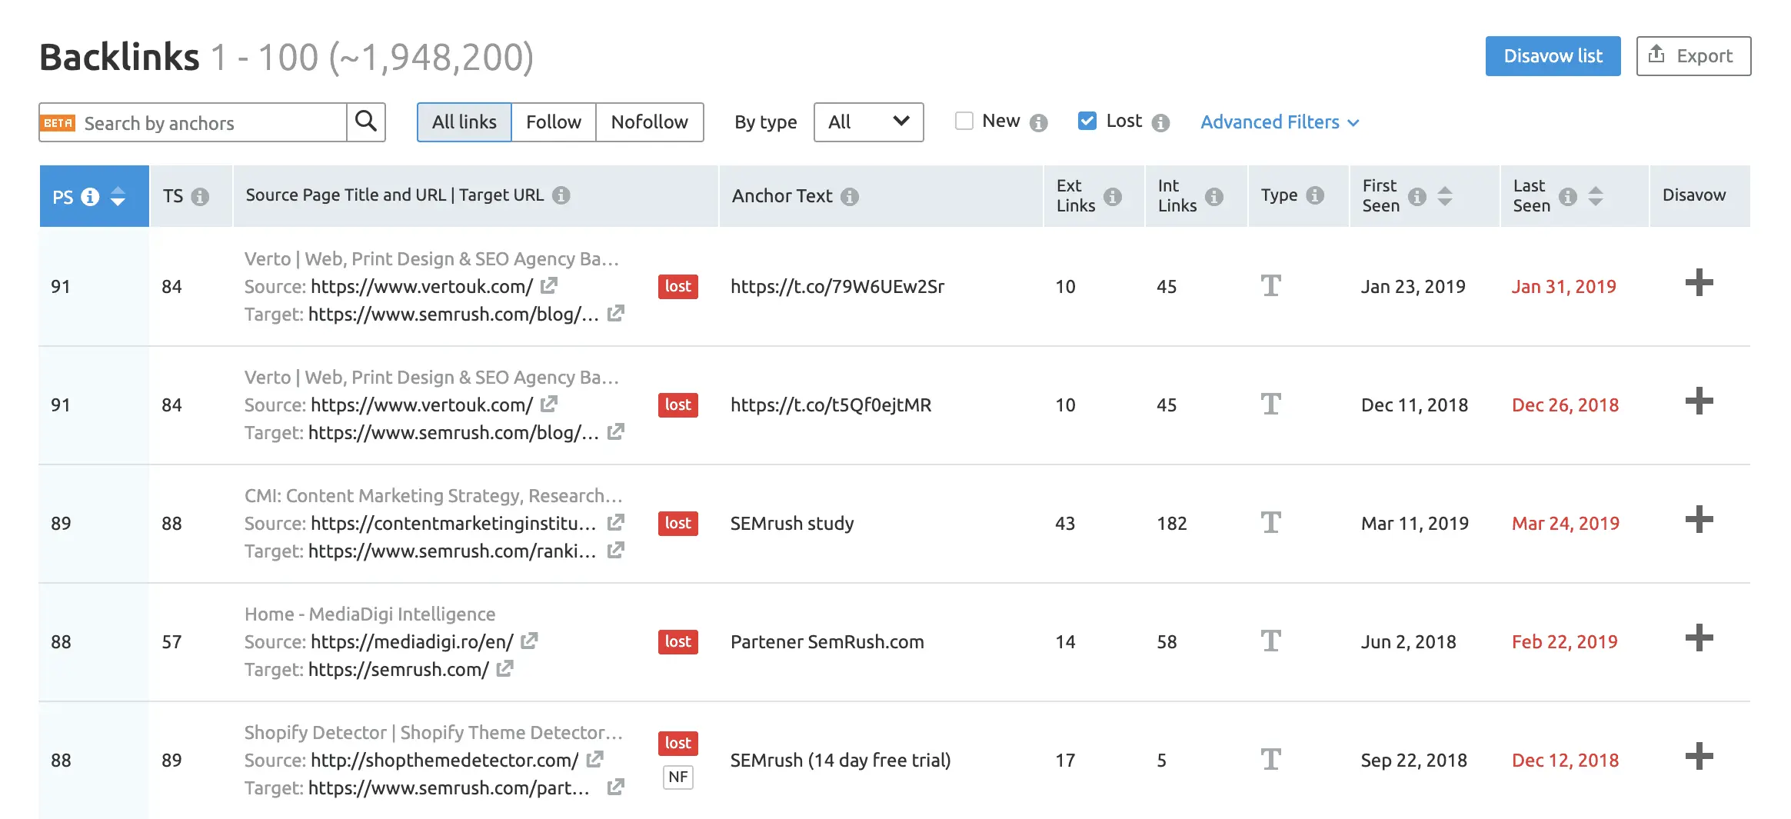This screenshot has height=819, width=1791.
Task: Click the Type column info icon
Action: click(1316, 195)
